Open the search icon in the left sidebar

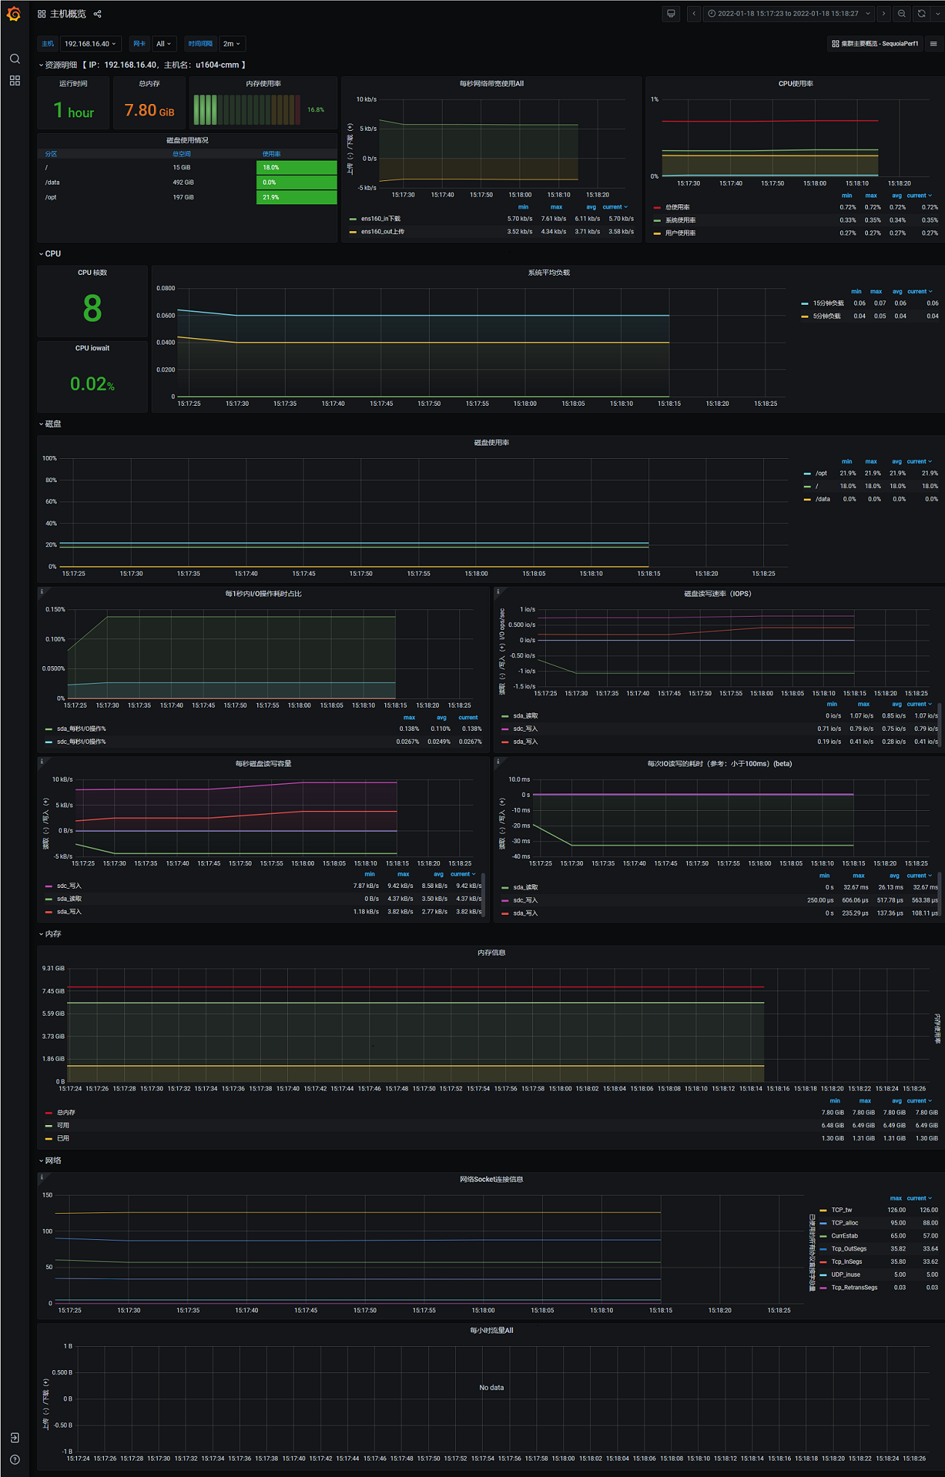[15, 59]
